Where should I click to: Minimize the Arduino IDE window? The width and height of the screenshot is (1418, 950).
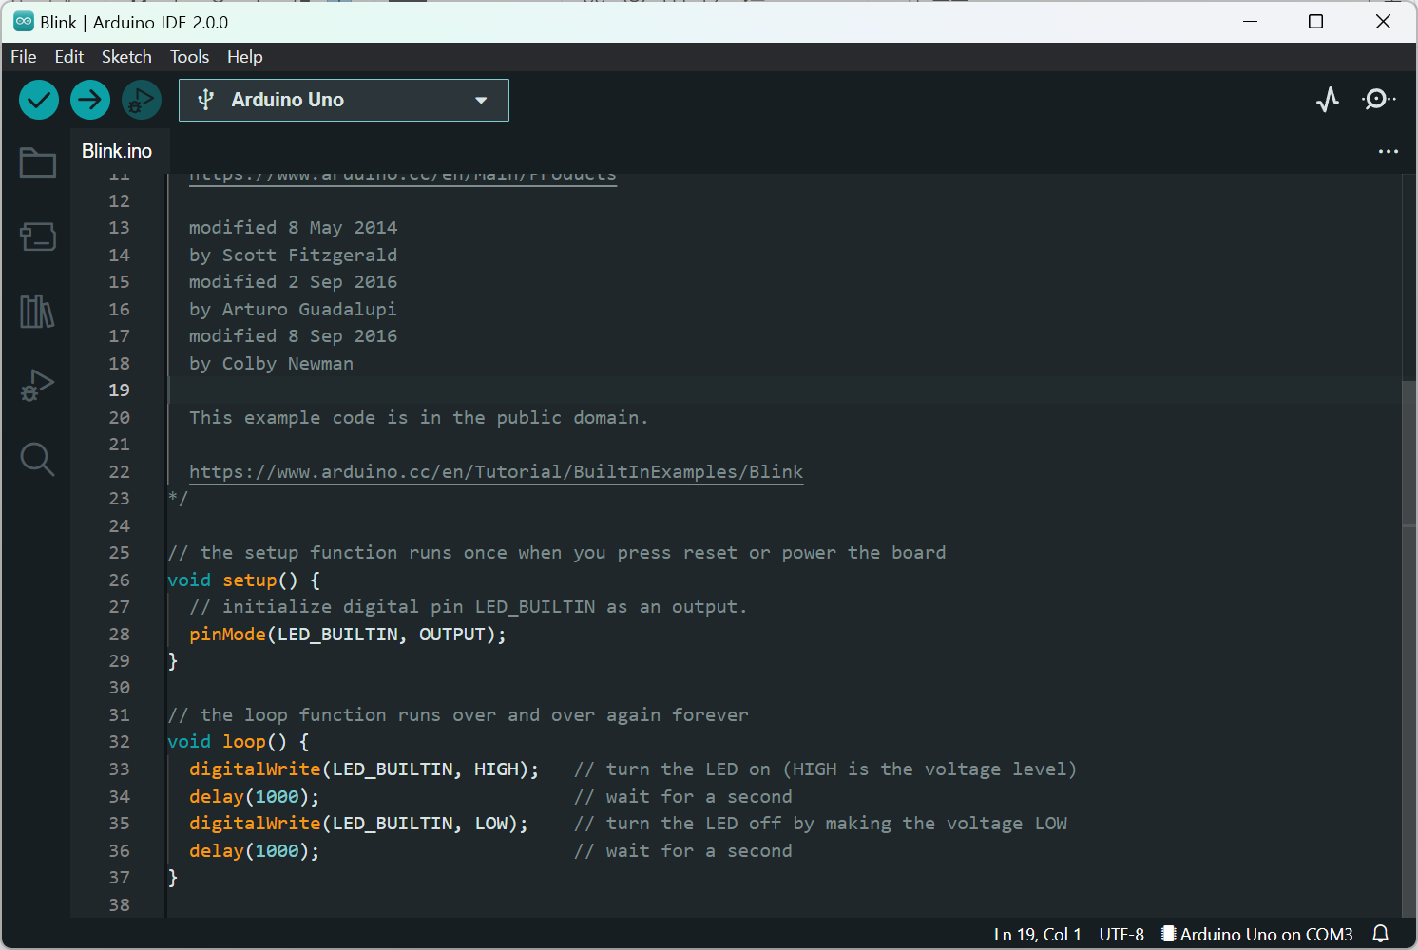pyautogui.click(x=1251, y=21)
